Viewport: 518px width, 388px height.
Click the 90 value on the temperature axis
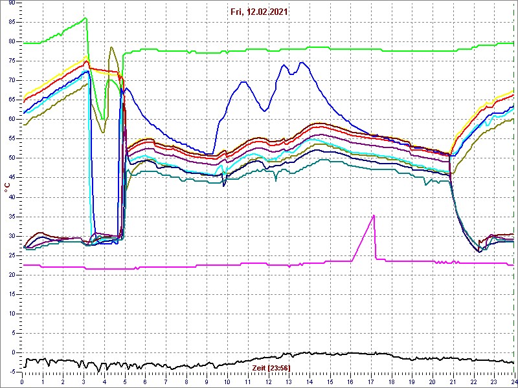(12, 3)
